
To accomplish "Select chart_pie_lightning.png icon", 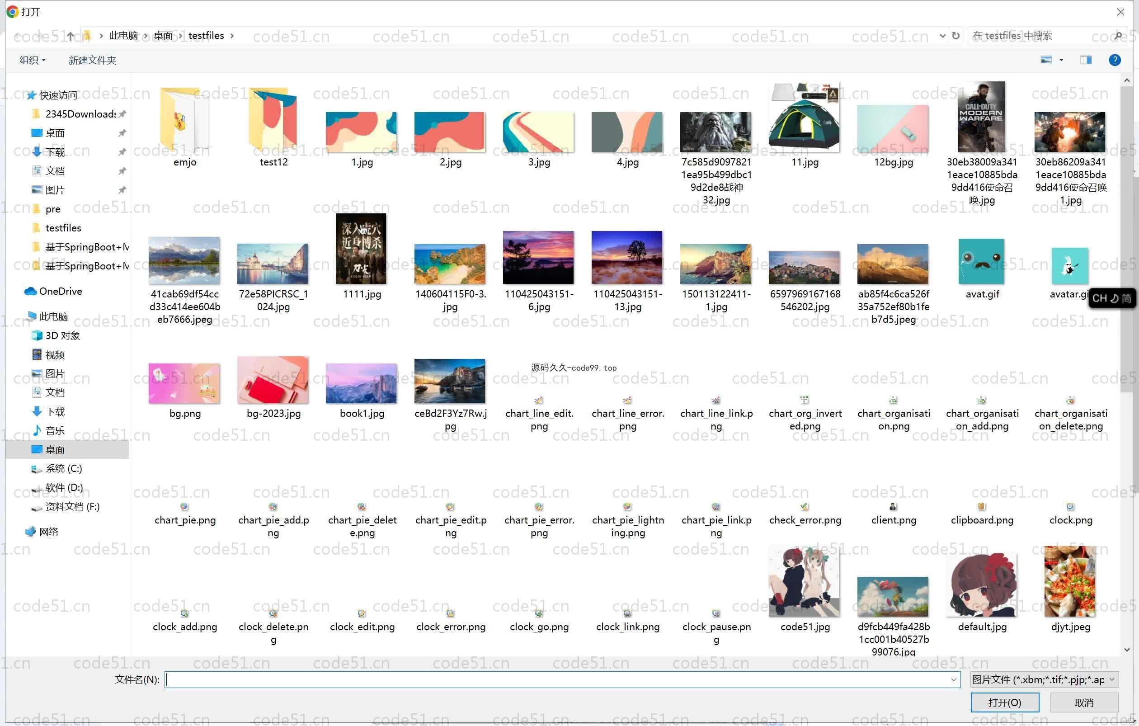I will tap(627, 507).
